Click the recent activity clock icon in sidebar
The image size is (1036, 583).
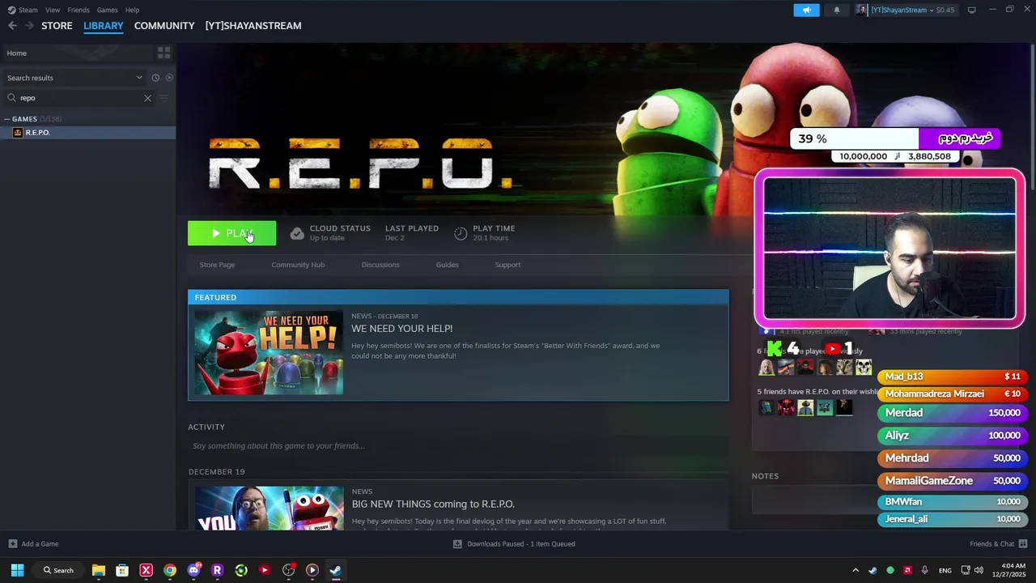155,78
